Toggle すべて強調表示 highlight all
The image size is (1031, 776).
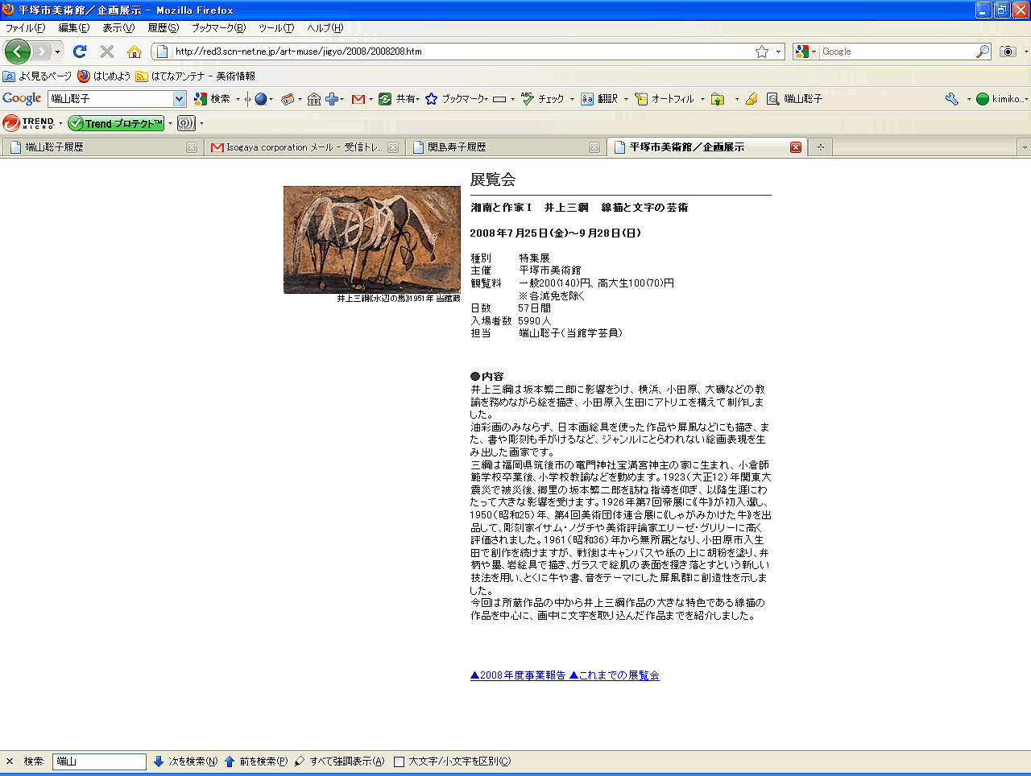(339, 762)
